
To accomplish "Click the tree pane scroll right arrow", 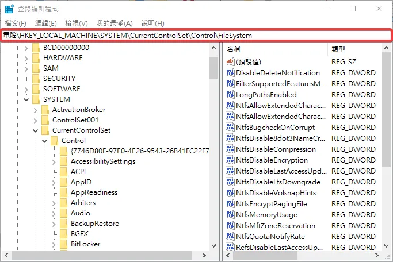I will [204, 255].
